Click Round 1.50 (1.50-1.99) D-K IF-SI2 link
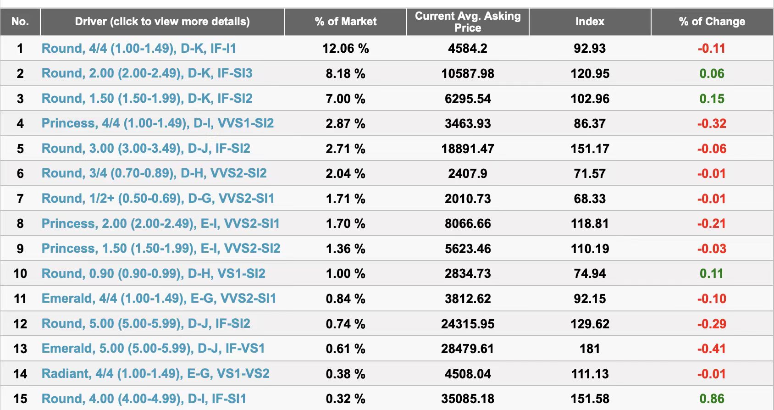The width and height of the screenshot is (774, 410). (x=147, y=98)
